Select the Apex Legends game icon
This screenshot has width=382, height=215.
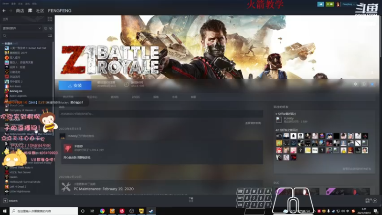[7, 96]
